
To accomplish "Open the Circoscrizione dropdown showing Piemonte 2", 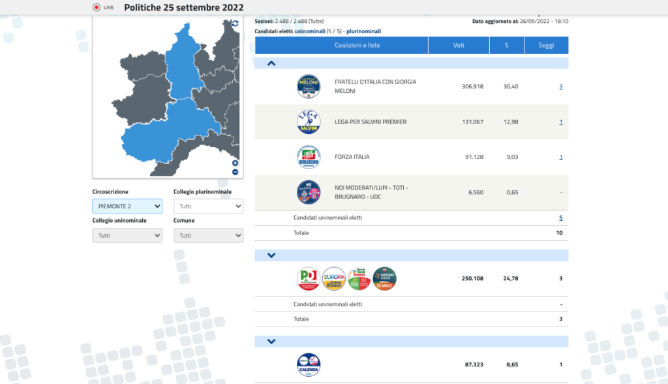I will (127, 206).
